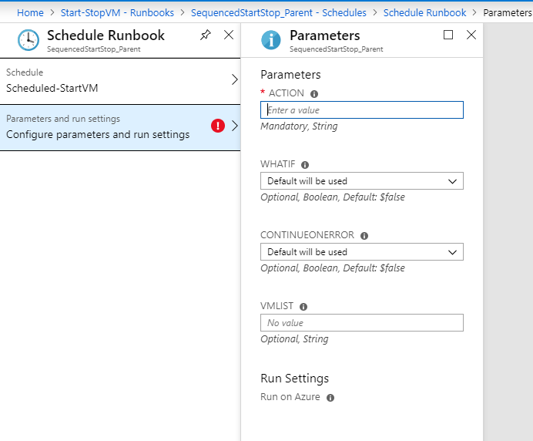Expand the Schedule Scheduled-StartVM row chevron
Viewport: 533px width, 441px height.
click(x=235, y=79)
